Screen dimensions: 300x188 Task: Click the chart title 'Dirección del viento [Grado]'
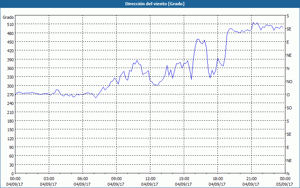155,4
